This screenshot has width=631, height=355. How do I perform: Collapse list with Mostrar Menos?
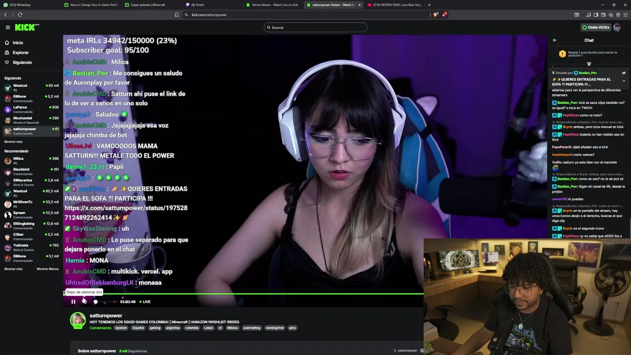click(48, 269)
